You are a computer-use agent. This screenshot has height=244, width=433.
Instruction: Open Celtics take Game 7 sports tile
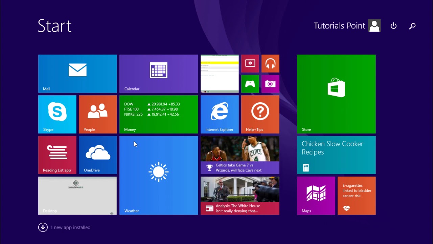click(x=240, y=155)
